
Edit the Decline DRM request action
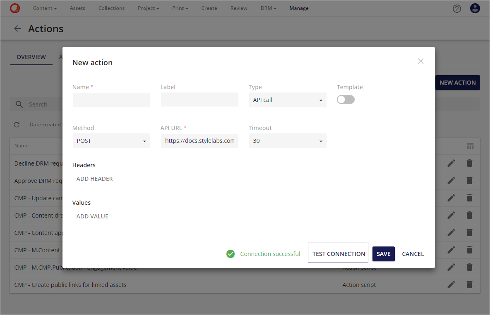pos(451,163)
